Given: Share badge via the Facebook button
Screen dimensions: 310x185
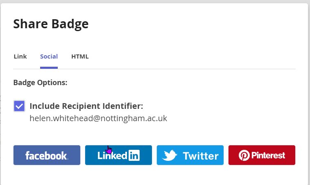Looking at the screenshot, I should pos(47,155).
